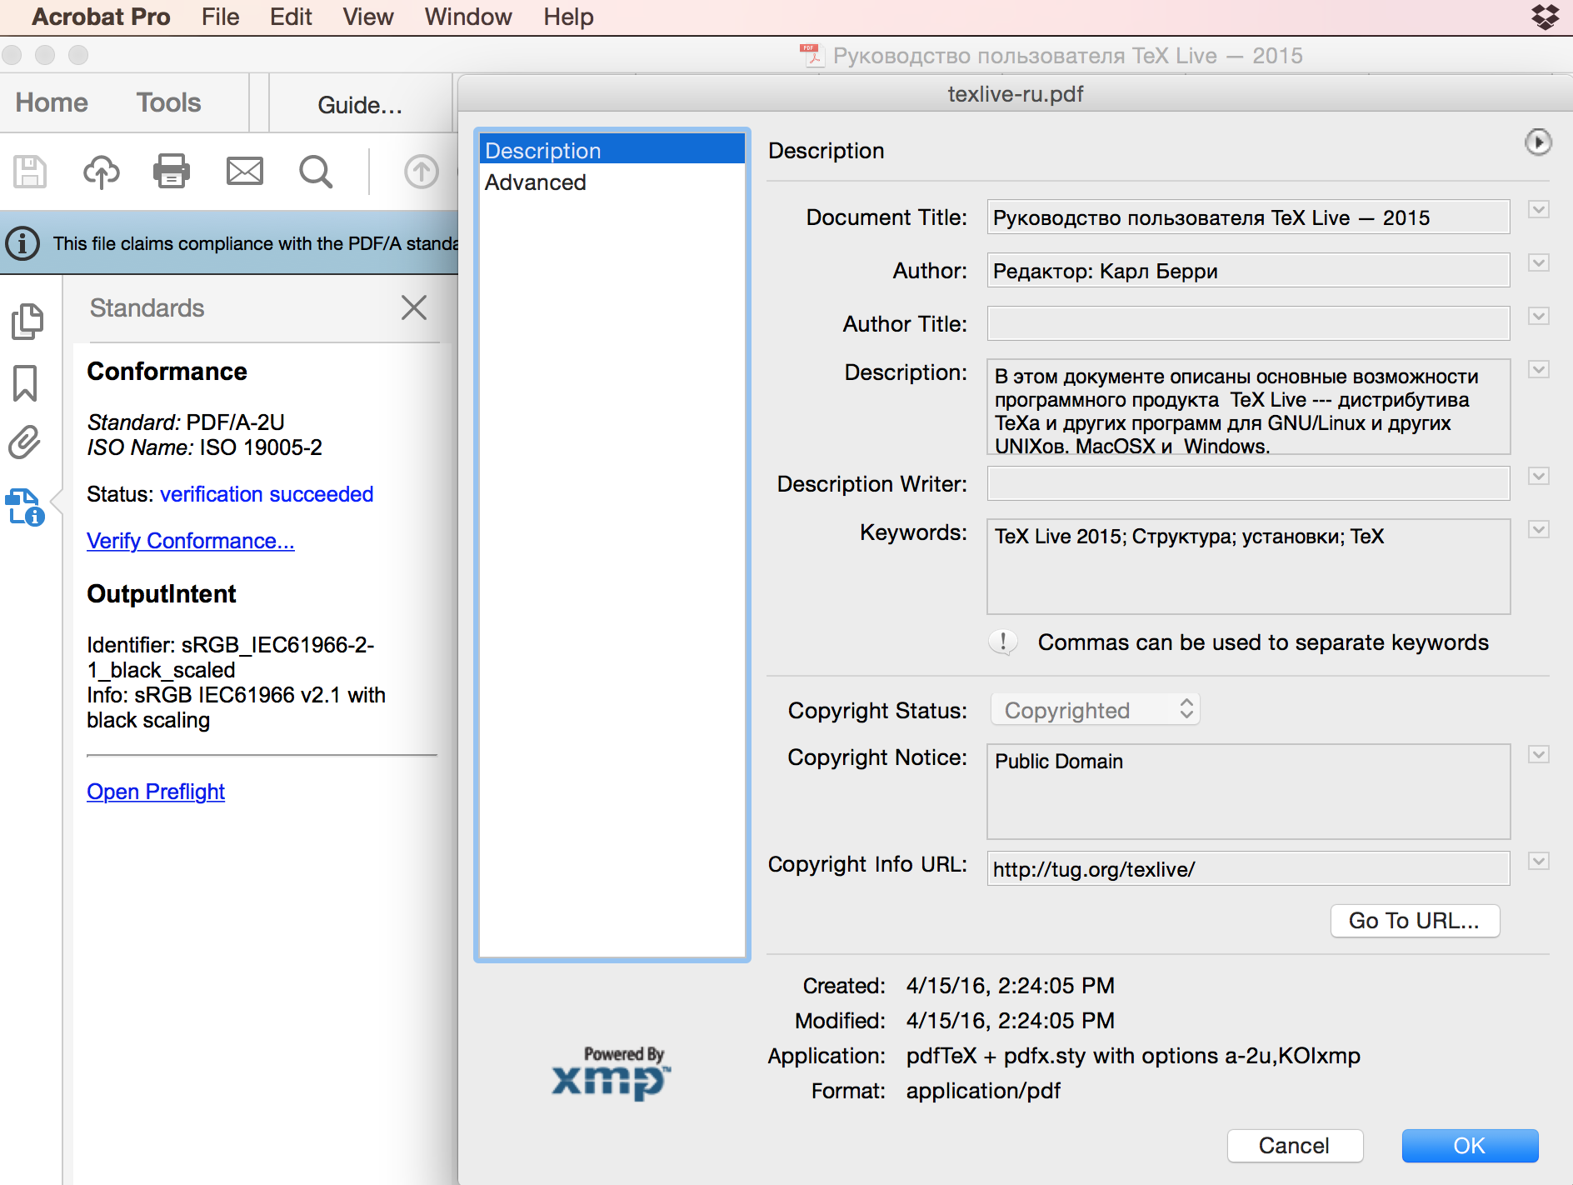Open the Attachments paperclip icon
Image resolution: width=1573 pixels, height=1185 pixels.
click(x=25, y=442)
